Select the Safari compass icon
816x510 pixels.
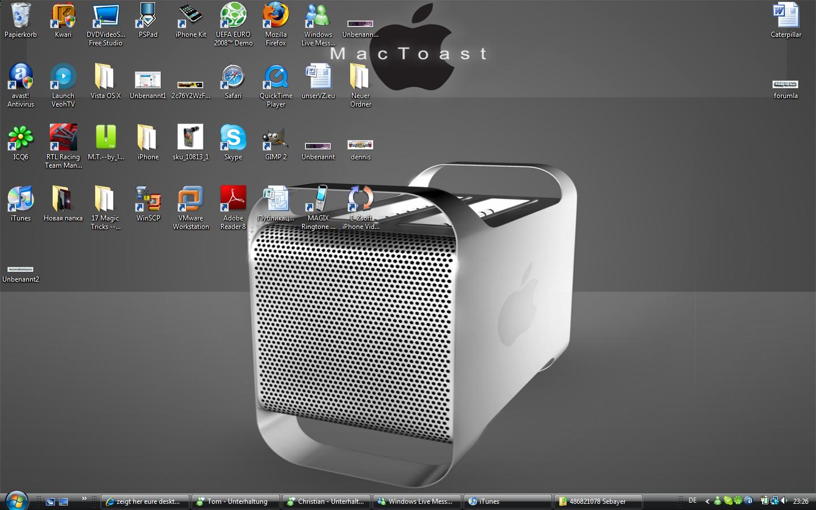(233, 78)
